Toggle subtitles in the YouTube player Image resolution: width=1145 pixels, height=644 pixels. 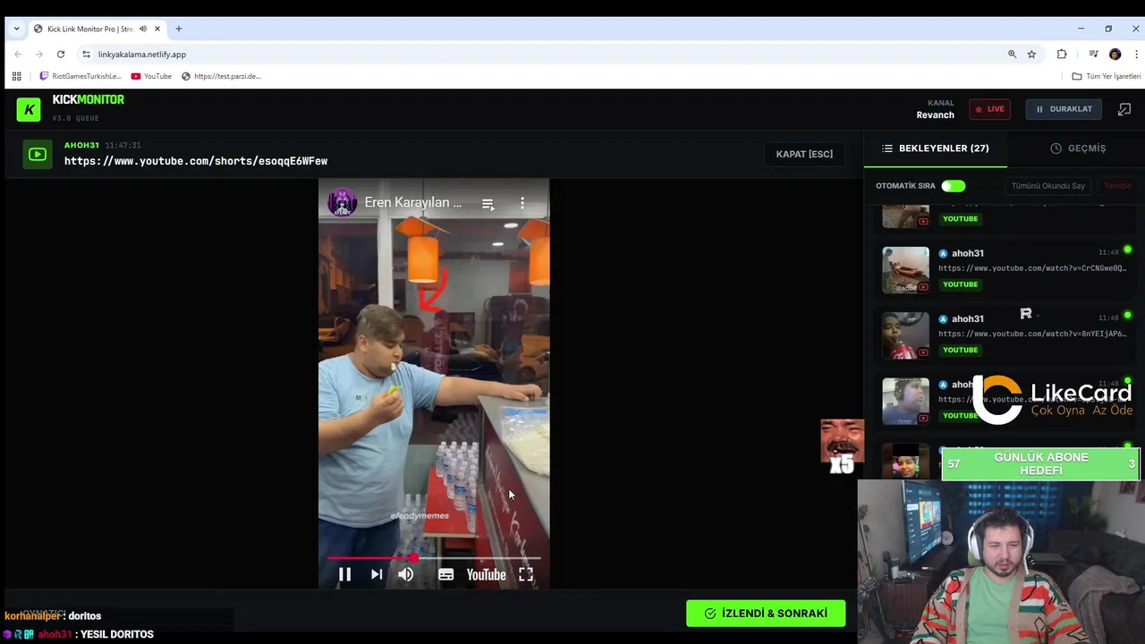[445, 575]
